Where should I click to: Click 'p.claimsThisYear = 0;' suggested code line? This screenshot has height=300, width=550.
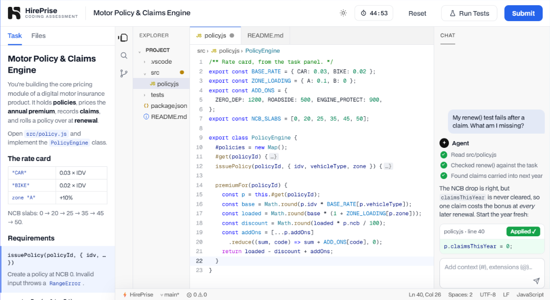(x=478, y=246)
